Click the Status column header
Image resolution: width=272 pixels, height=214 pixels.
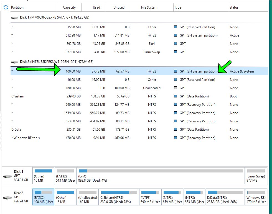[x=234, y=7]
